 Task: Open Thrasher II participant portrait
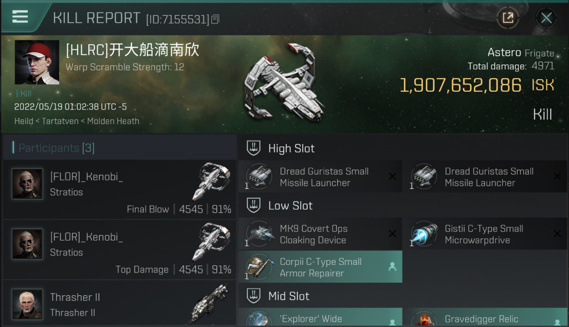[x=27, y=304]
